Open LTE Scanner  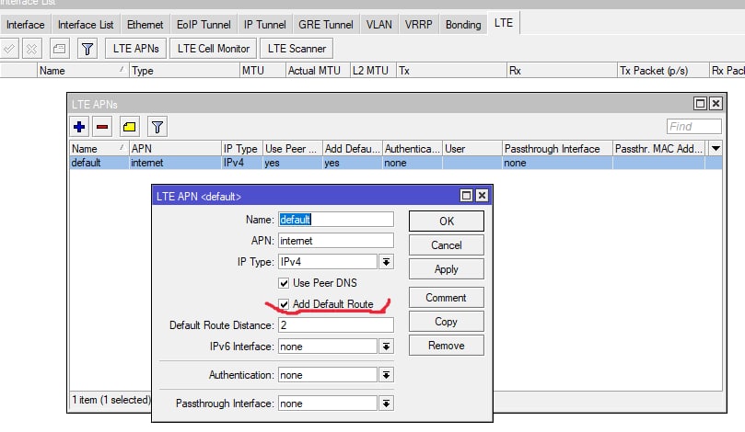pos(297,49)
